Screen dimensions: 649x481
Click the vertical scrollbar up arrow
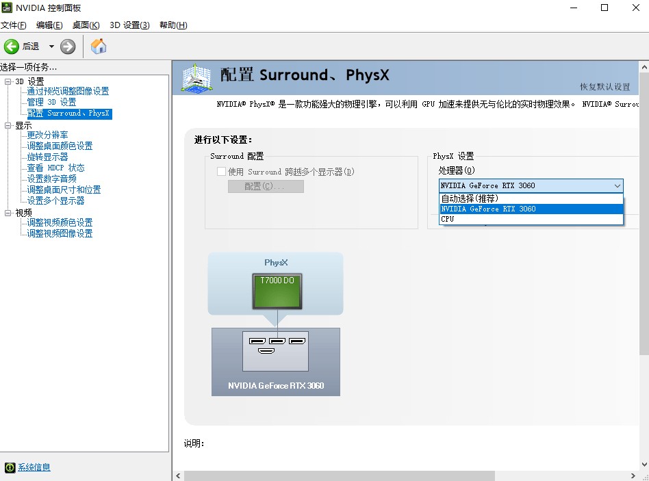click(644, 66)
